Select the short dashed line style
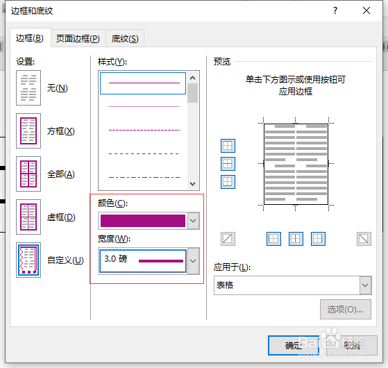The image size is (388, 368). [144, 130]
